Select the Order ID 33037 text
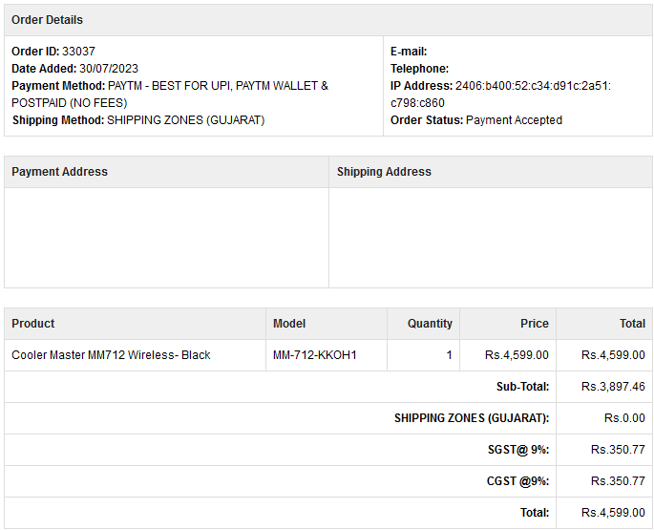The image size is (654, 530). click(53, 52)
